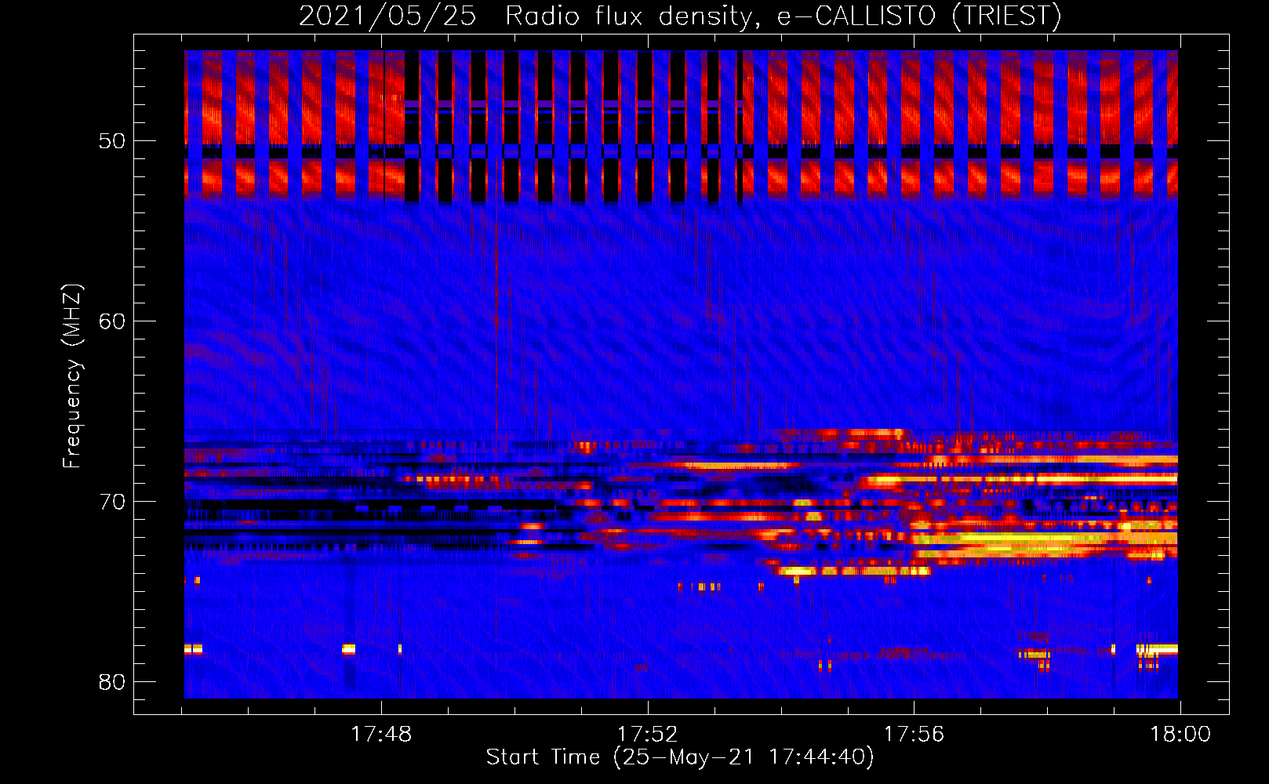Click the 17:48 time tick label
1269x784 pixels.
coord(380,735)
